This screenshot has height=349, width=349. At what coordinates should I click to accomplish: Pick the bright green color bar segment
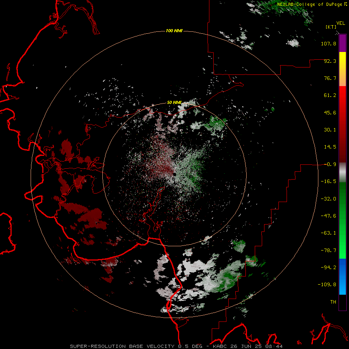click(x=342, y=220)
